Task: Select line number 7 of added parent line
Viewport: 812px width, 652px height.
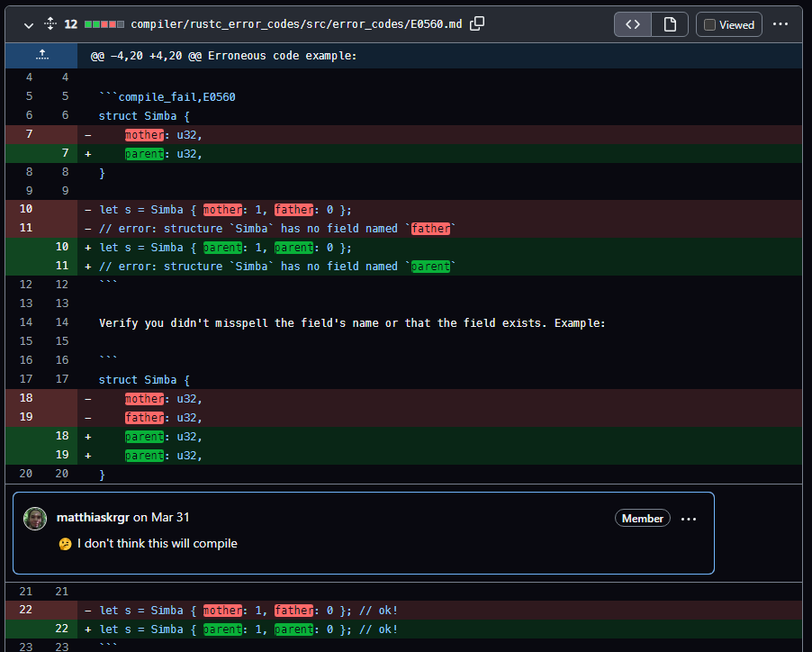Action: (x=65, y=153)
